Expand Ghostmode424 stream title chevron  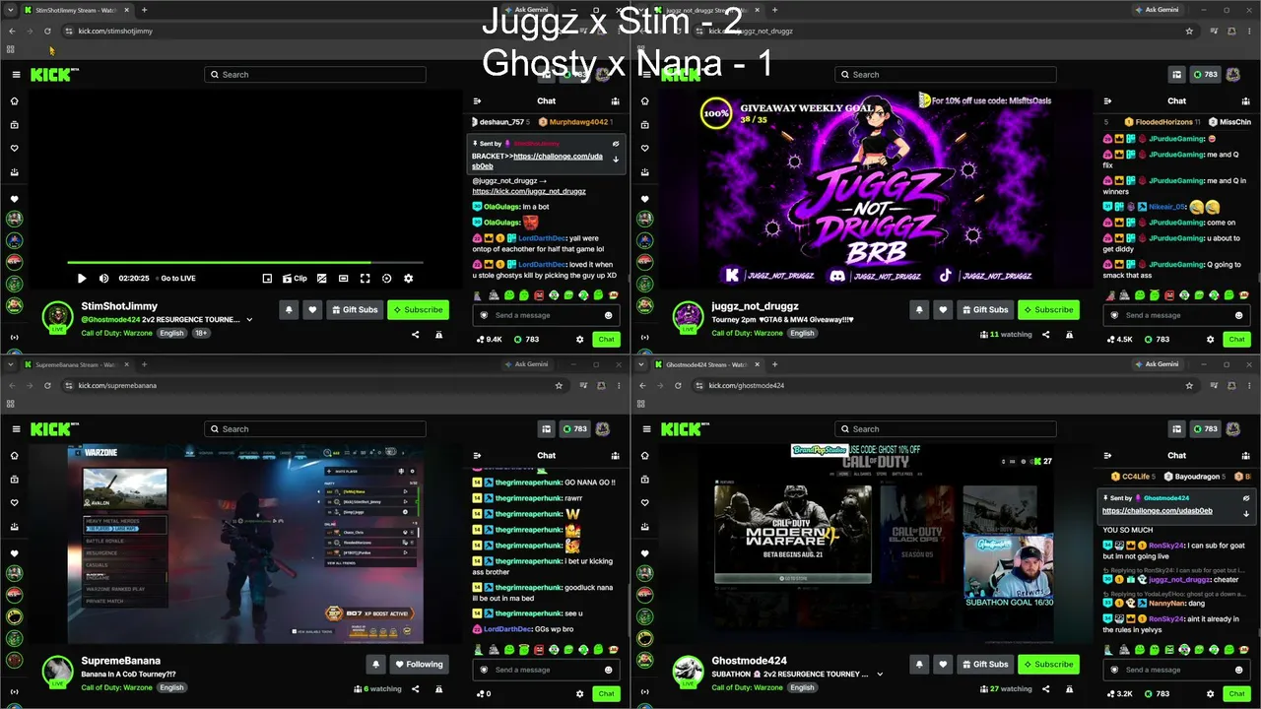click(x=880, y=675)
